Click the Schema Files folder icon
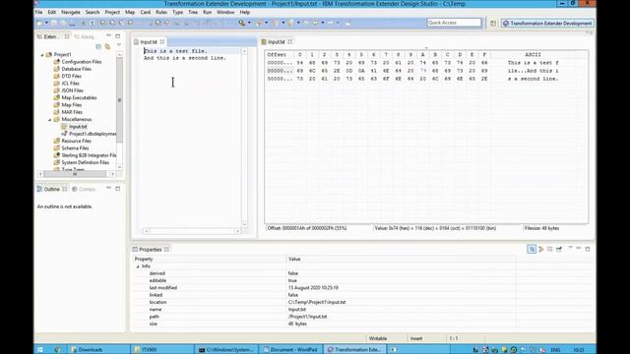Viewport: 630px width, 354px height. (57, 148)
